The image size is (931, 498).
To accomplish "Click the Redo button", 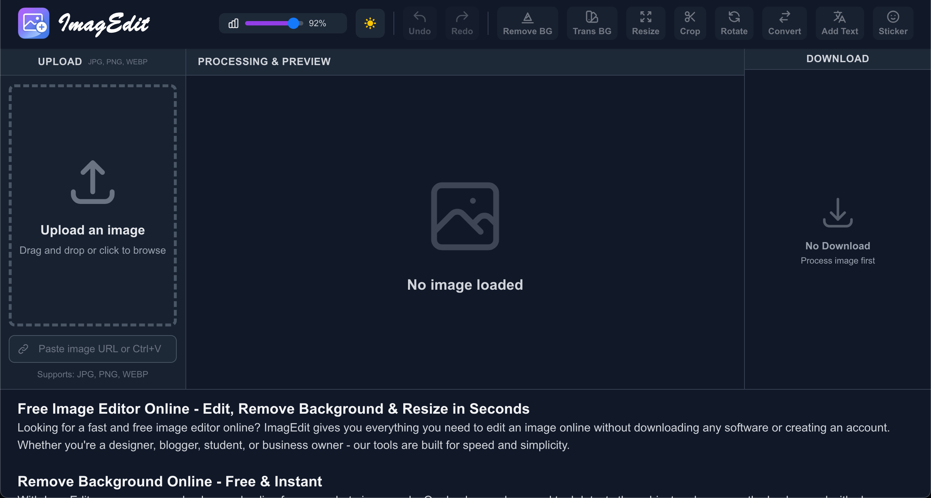I will [462, 23].
